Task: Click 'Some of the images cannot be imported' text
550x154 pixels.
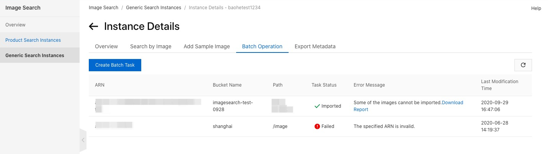Action: pyautogui.click(x=398, y=103)
